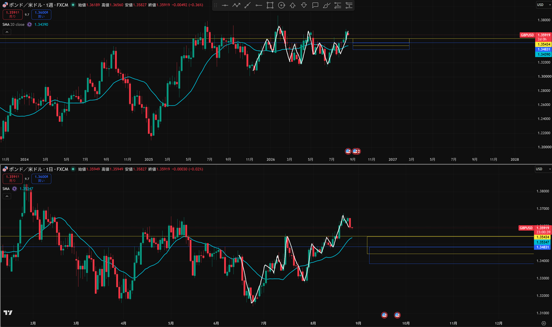552x327 pixels.
Task: Click the 1.31000 level on the daily price axis
Action: click(x=543, y=313)
